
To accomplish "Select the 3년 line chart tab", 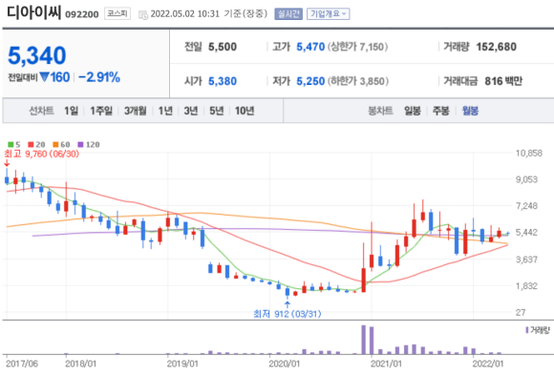I will click(x=191, y=111).
